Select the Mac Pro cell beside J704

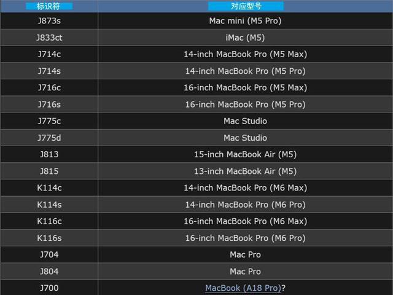[246, 254]
